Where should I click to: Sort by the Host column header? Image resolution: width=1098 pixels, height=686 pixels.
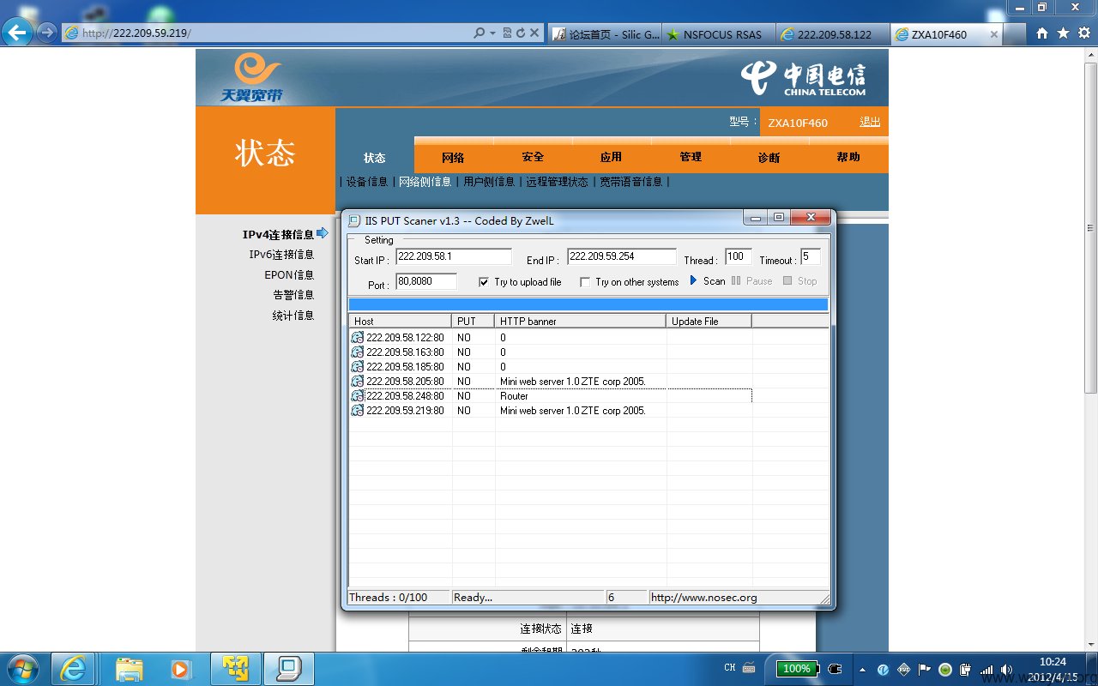[401, 321]
